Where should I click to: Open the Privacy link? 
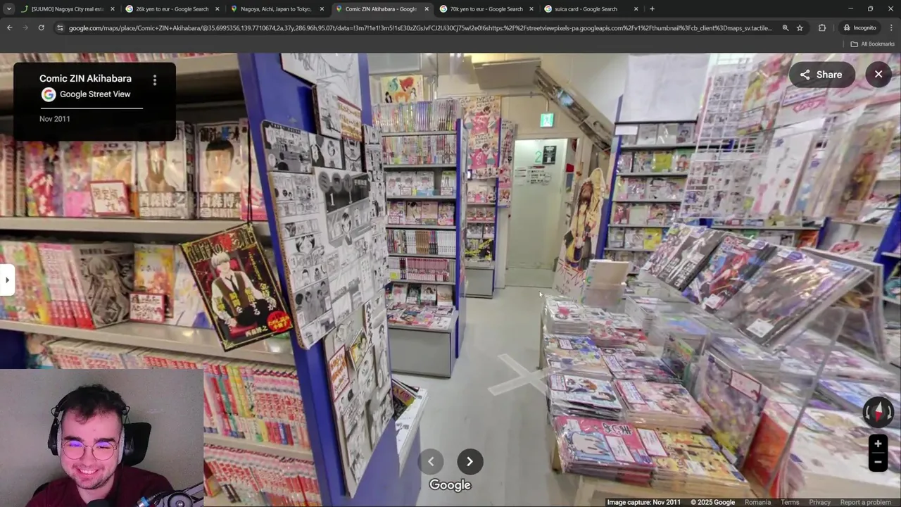[x=819, y=502]
